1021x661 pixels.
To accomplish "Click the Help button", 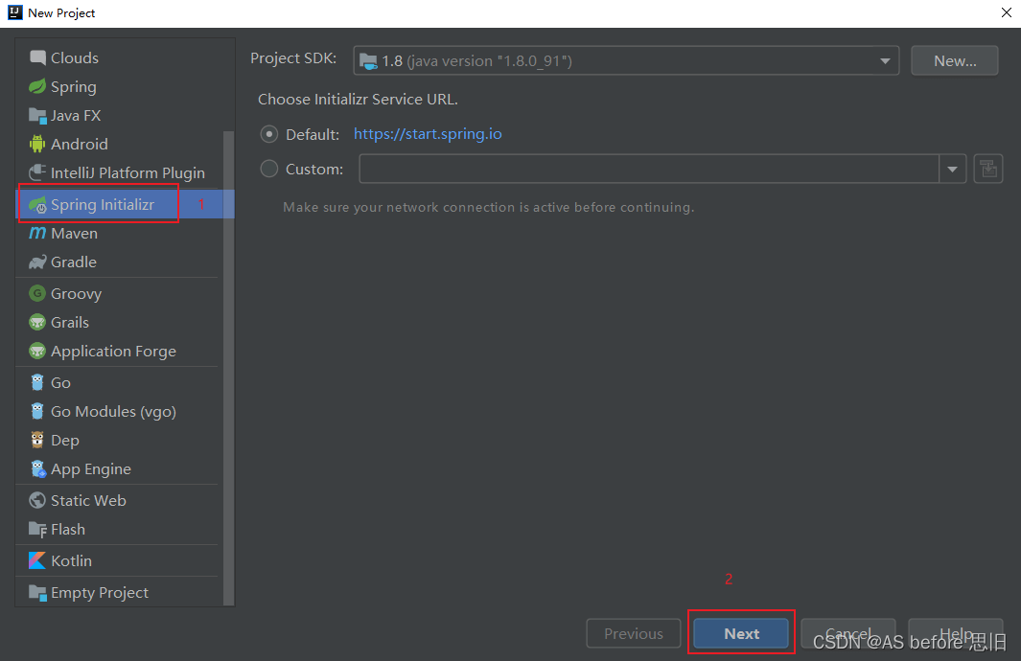I will 955,633.
